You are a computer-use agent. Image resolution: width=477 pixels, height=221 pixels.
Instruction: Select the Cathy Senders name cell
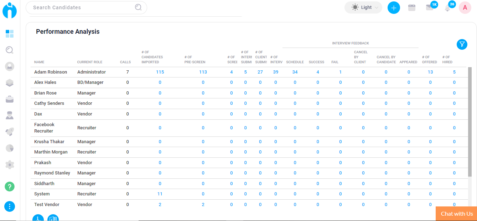click(49, 103)
